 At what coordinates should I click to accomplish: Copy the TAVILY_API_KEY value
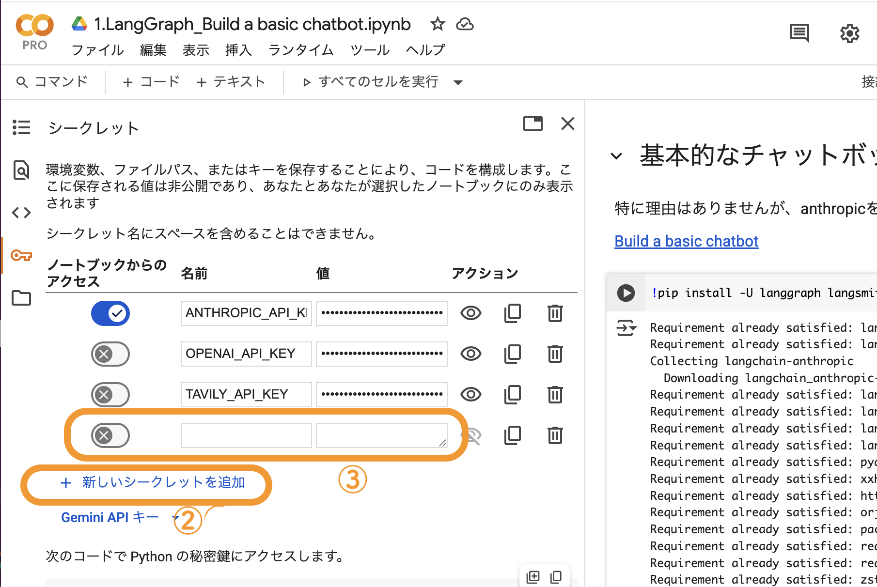(513, 395)
